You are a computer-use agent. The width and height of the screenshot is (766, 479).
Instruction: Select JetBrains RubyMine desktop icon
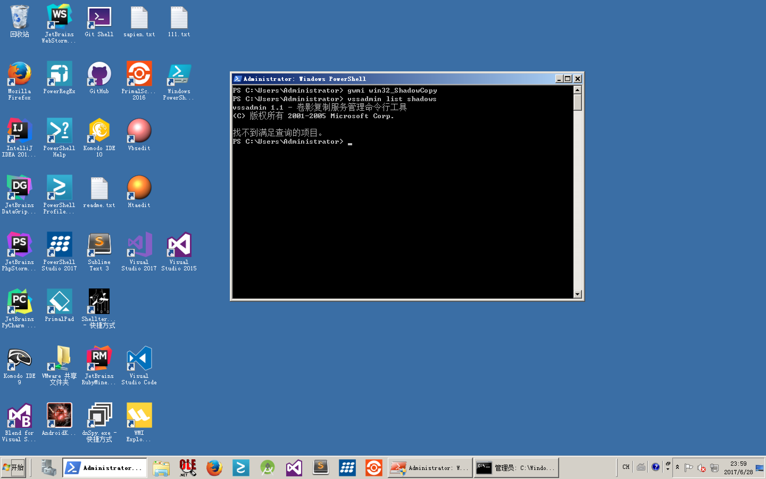pos(99,366)
